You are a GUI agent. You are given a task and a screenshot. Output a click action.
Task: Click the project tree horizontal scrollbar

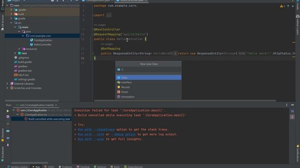[32, 101]
